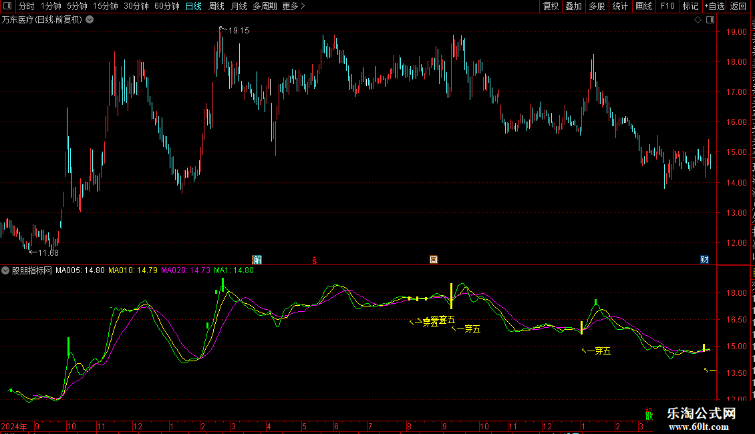Switch to the 周线 weekly chart
This screenshot has width=755, height=434.
point(216,6)
